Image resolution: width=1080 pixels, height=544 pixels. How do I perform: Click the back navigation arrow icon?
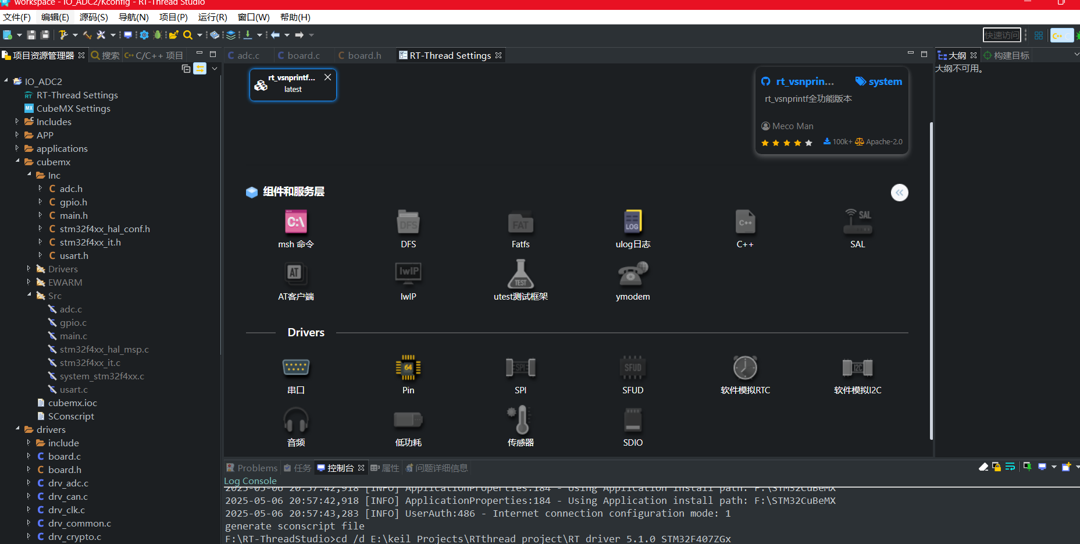pos(275,35)
